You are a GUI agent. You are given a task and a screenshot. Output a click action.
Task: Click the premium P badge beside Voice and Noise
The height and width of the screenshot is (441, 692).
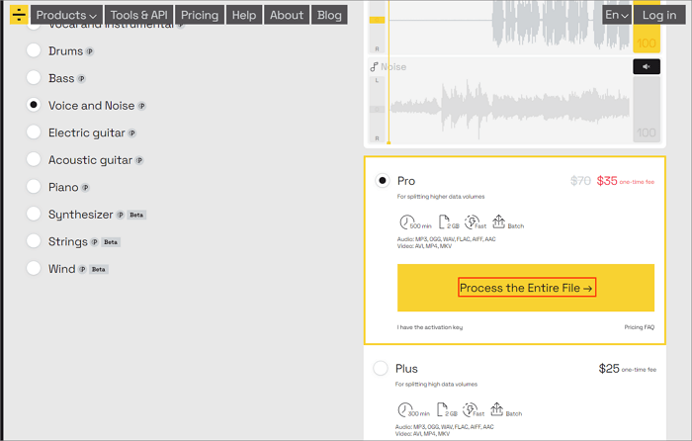(x=141, y=106)
